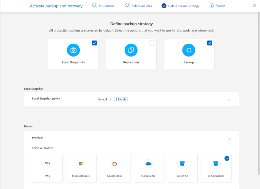Select the AWS provider logo

(x=47, y=164)
